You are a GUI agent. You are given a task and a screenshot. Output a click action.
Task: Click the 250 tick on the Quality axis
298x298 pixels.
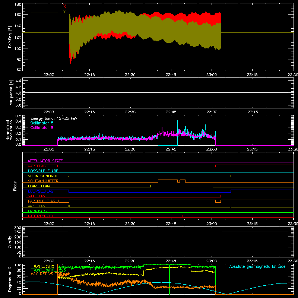[x=18, y=232]
